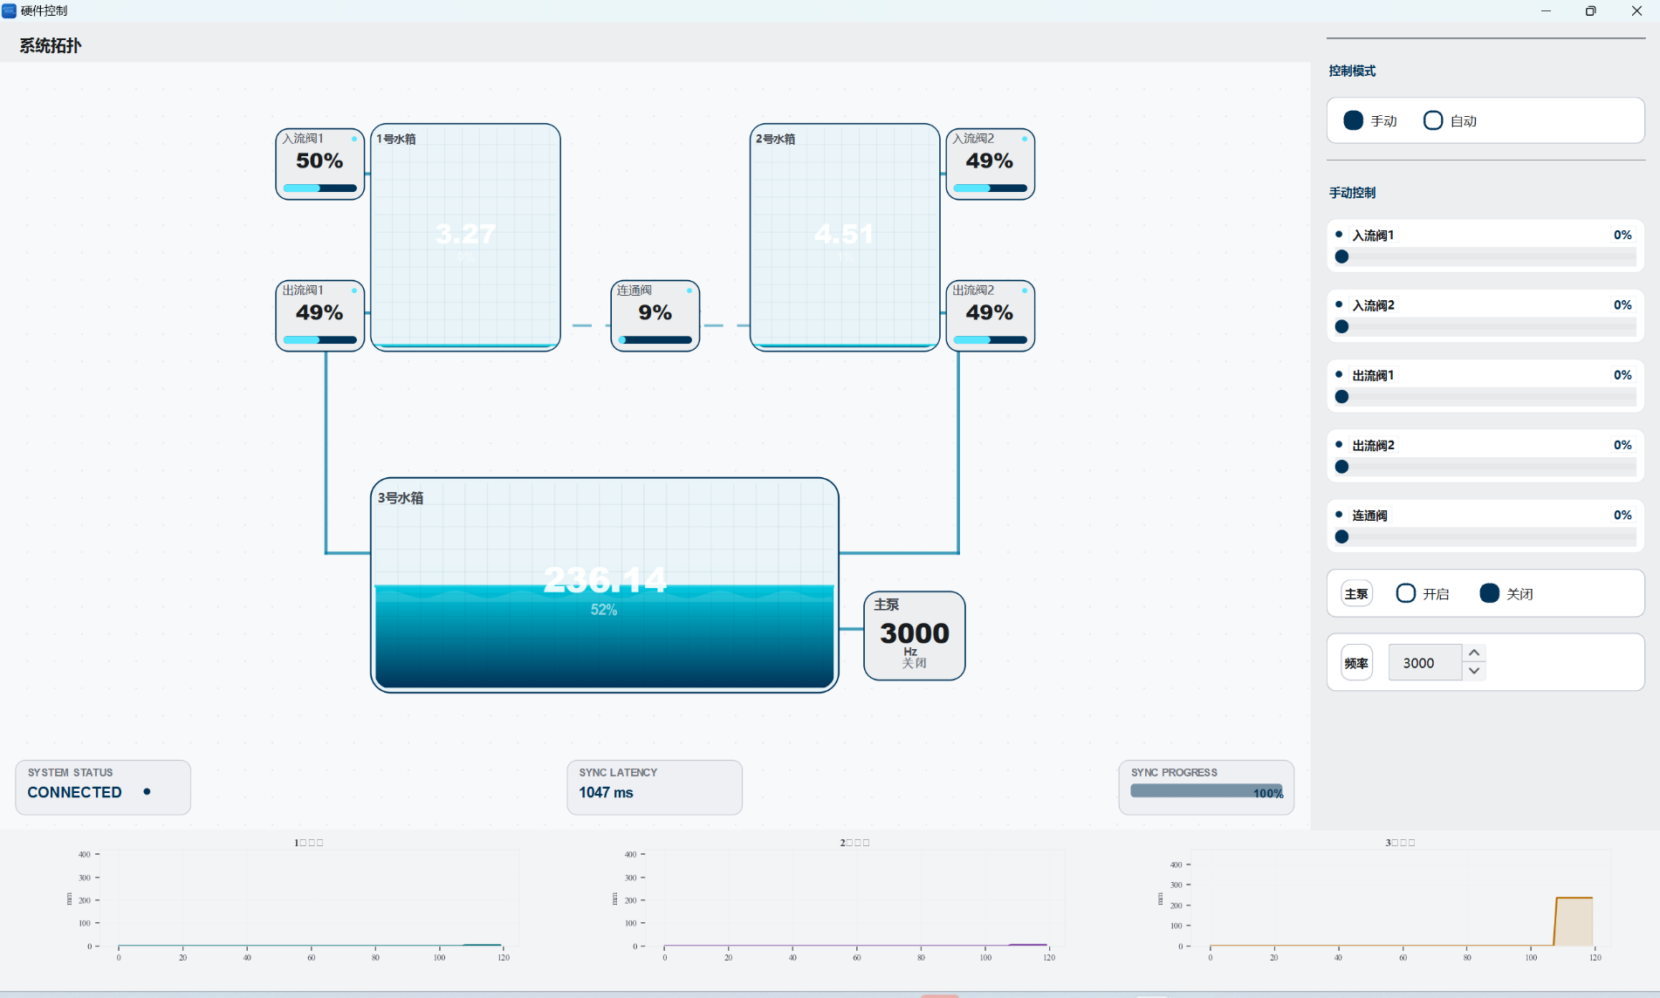Click the 手动控制 section label

tap(1352, 193)
